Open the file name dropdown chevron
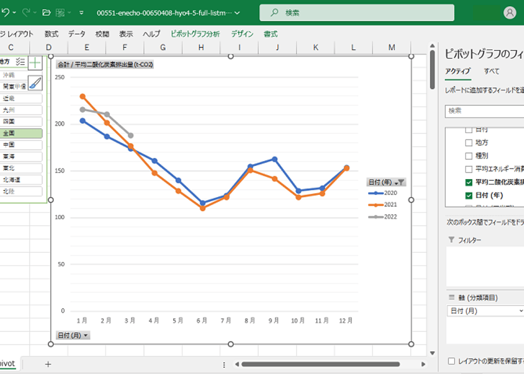 point(237,13)
